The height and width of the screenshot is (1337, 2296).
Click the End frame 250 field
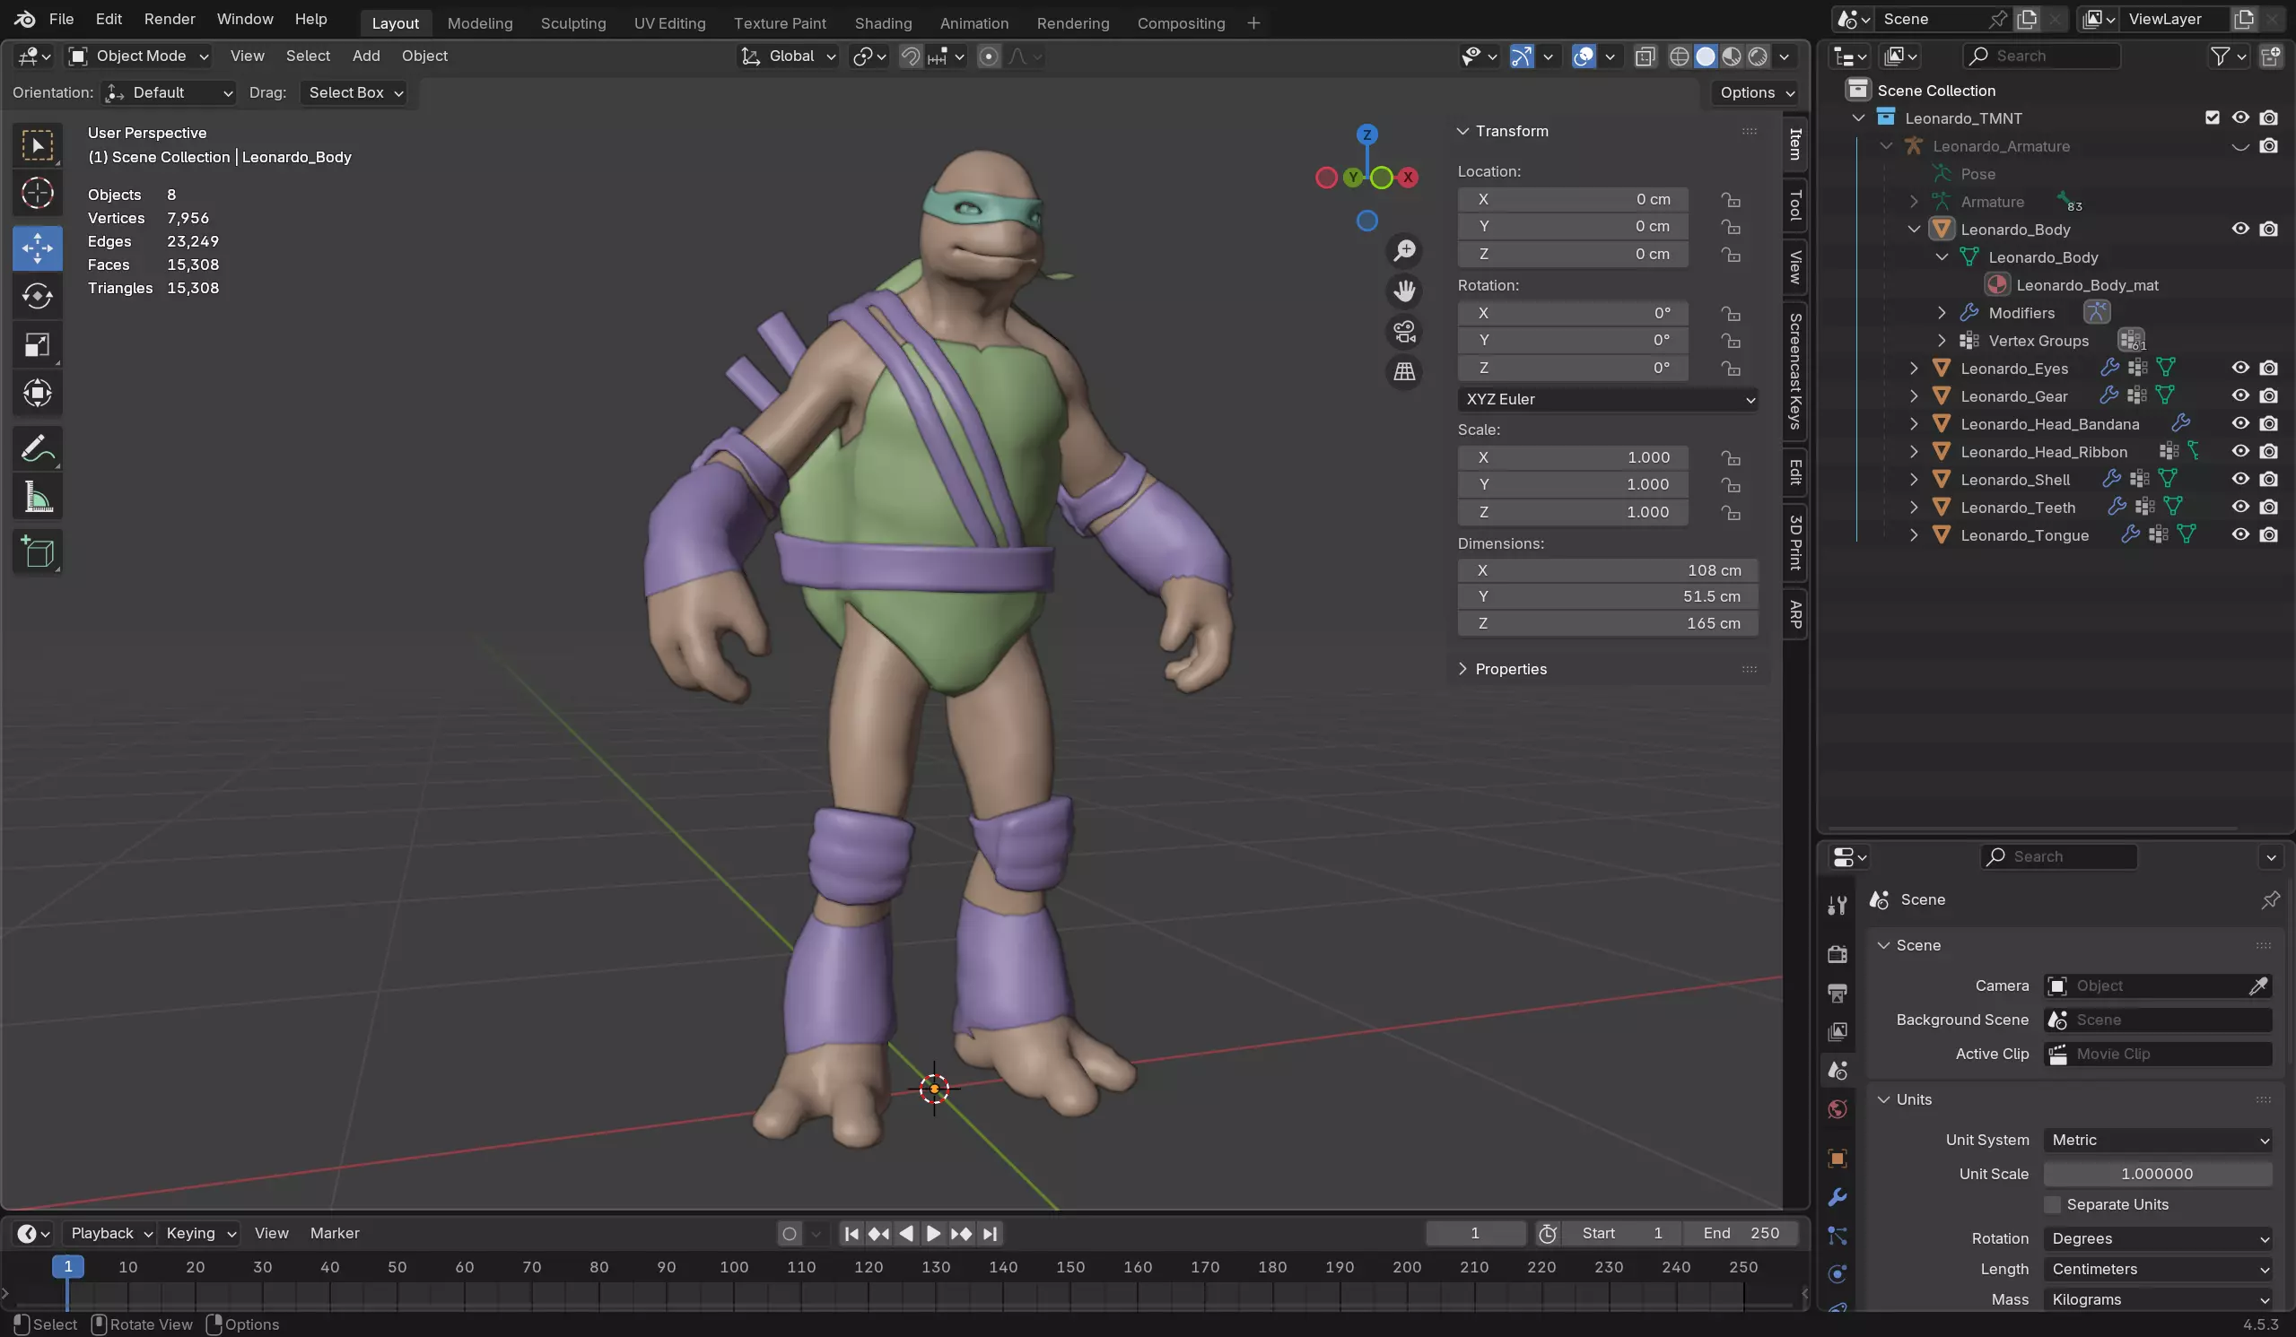[1742, 1233]
